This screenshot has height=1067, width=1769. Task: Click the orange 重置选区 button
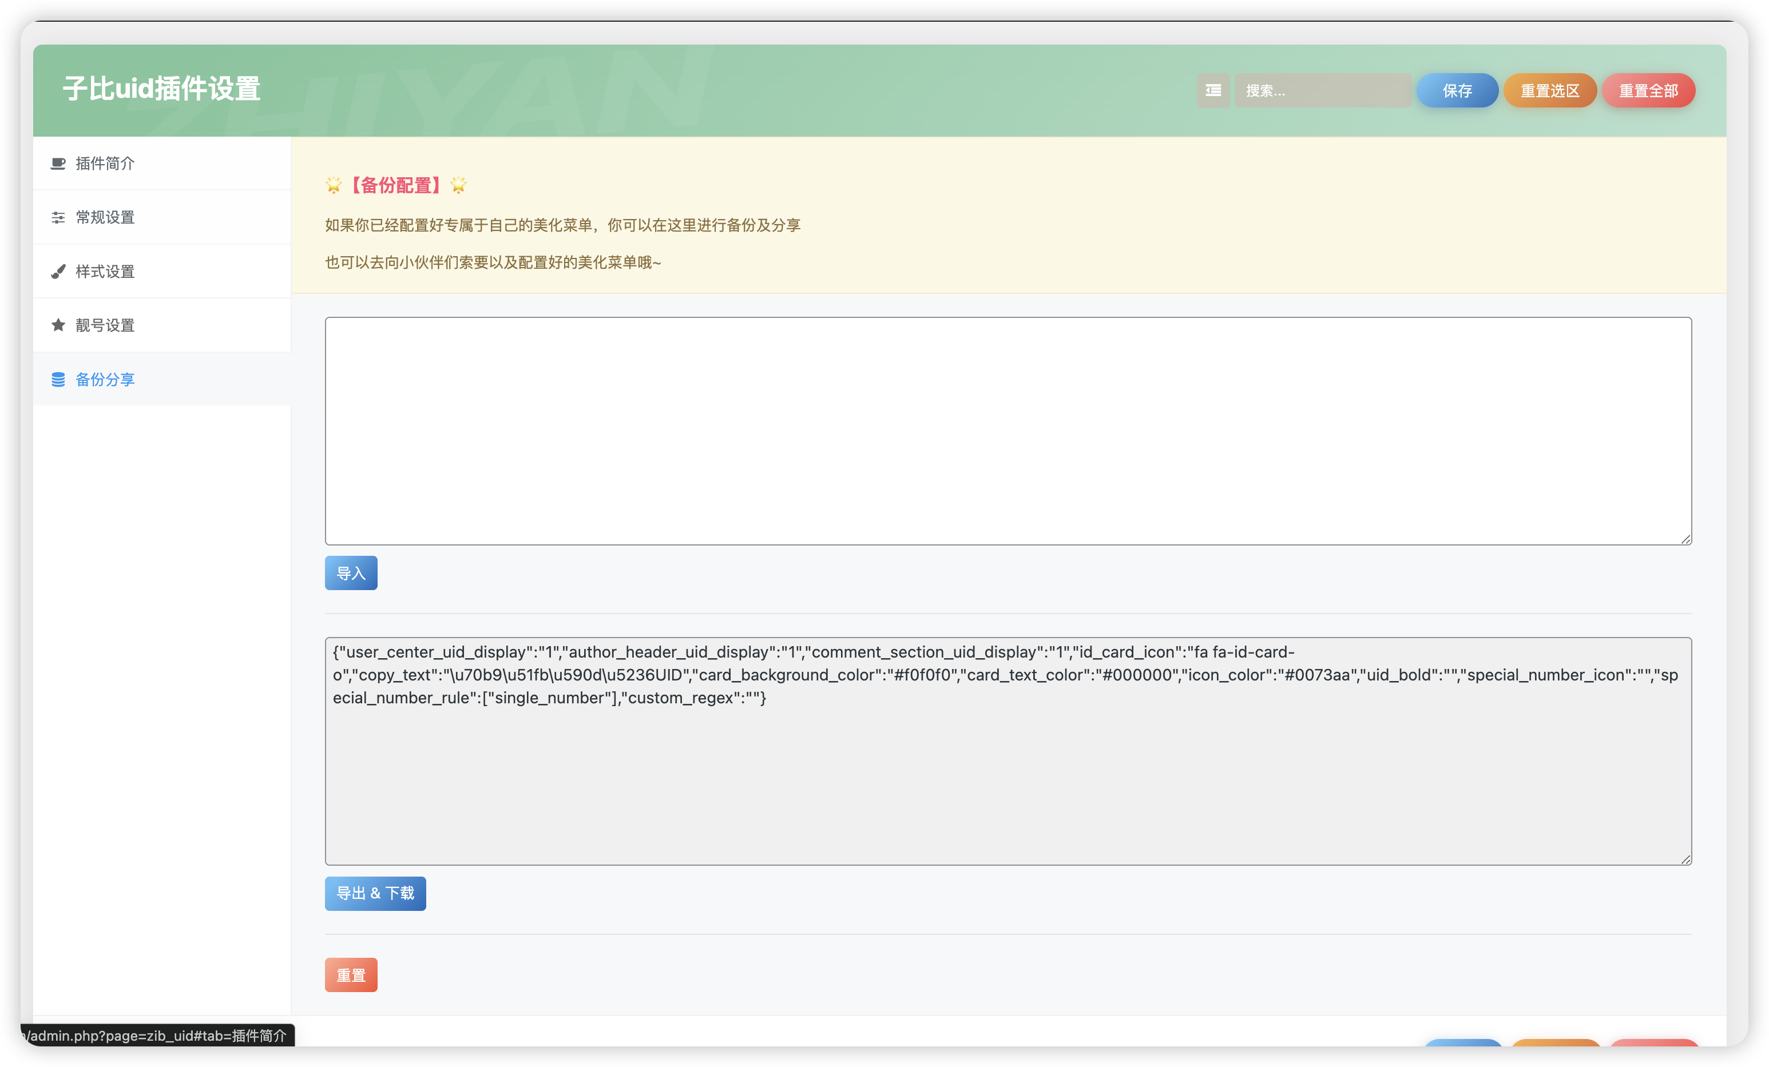[1549, 90]
